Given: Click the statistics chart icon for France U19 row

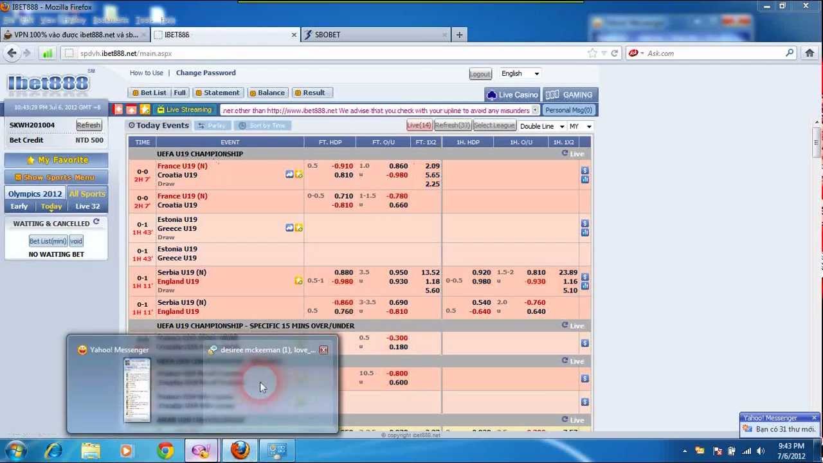Looking at the screenshot, I should click(x=584, y=179).
